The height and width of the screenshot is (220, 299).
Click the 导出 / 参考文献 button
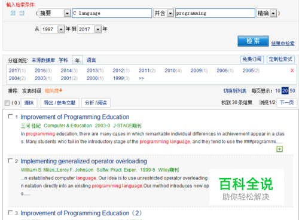[x=60, y=103]
